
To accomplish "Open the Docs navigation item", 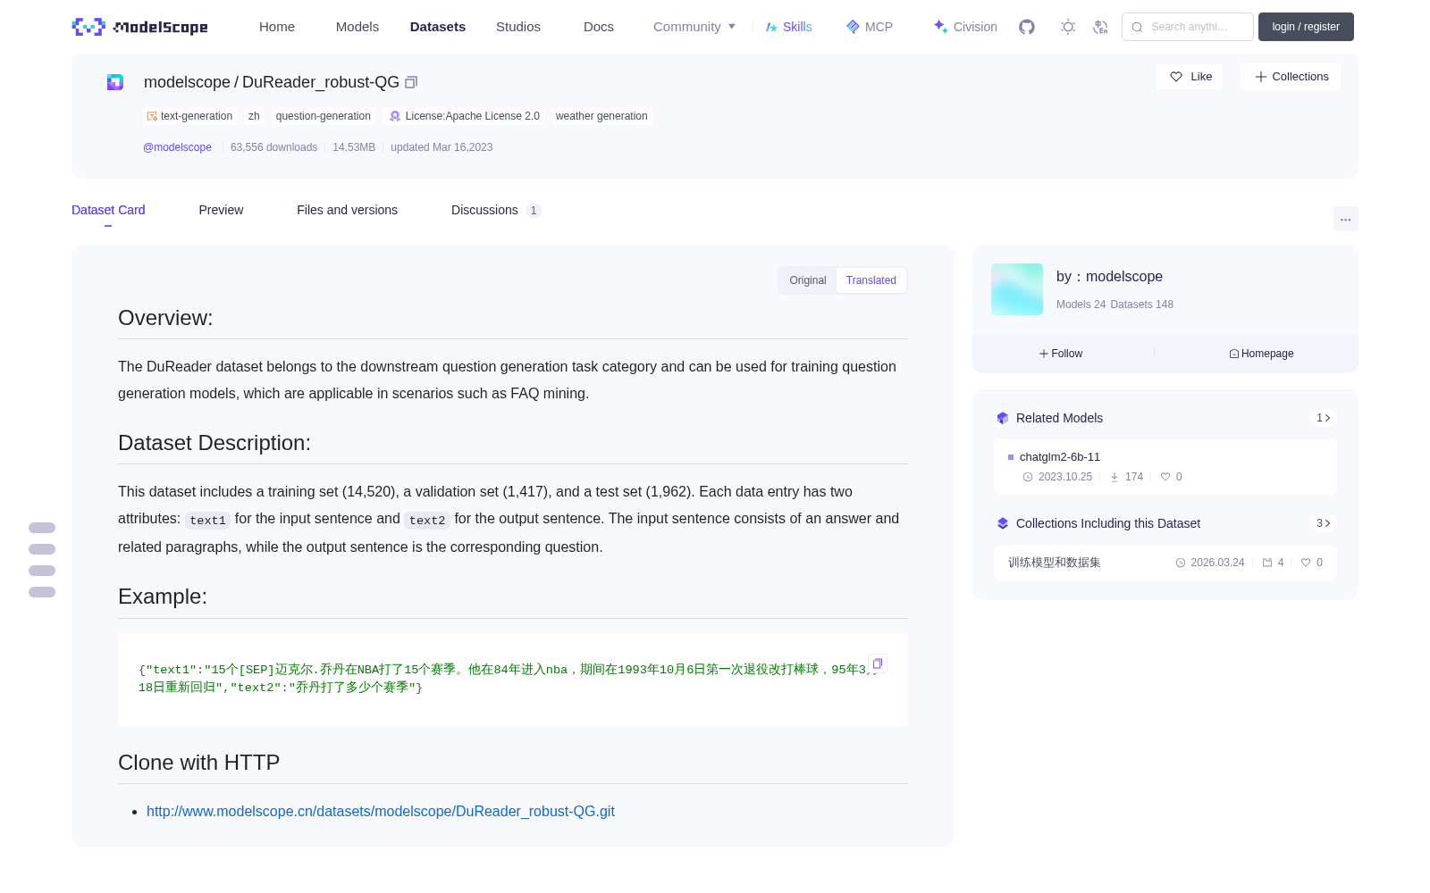I will (599, 27).
